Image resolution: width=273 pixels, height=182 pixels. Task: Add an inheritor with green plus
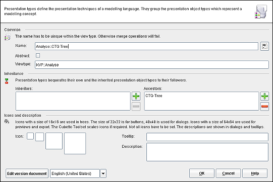click(136, 96)
